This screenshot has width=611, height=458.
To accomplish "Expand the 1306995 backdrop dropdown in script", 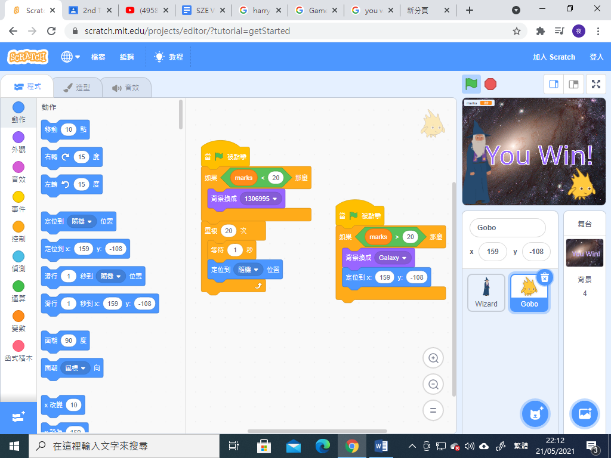I will 276,199.
